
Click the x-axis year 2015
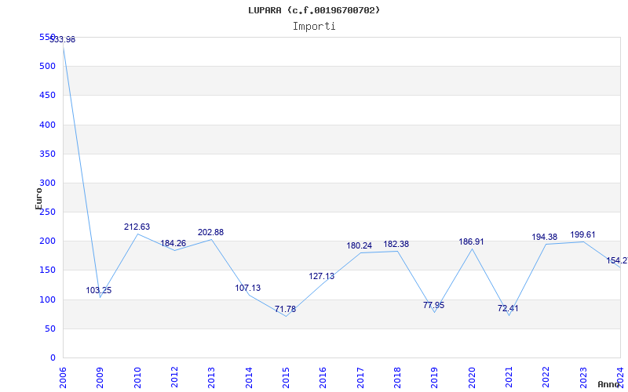pos(286,377)
